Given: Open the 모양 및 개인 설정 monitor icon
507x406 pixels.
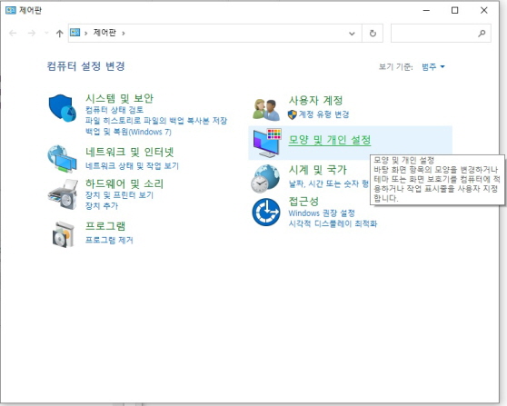Looking at the screenshot, I should click(267, 143).
